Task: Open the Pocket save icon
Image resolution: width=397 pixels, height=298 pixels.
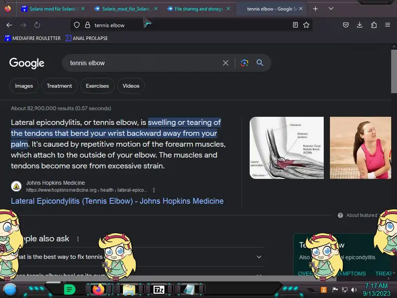Action: coord(345,25)
